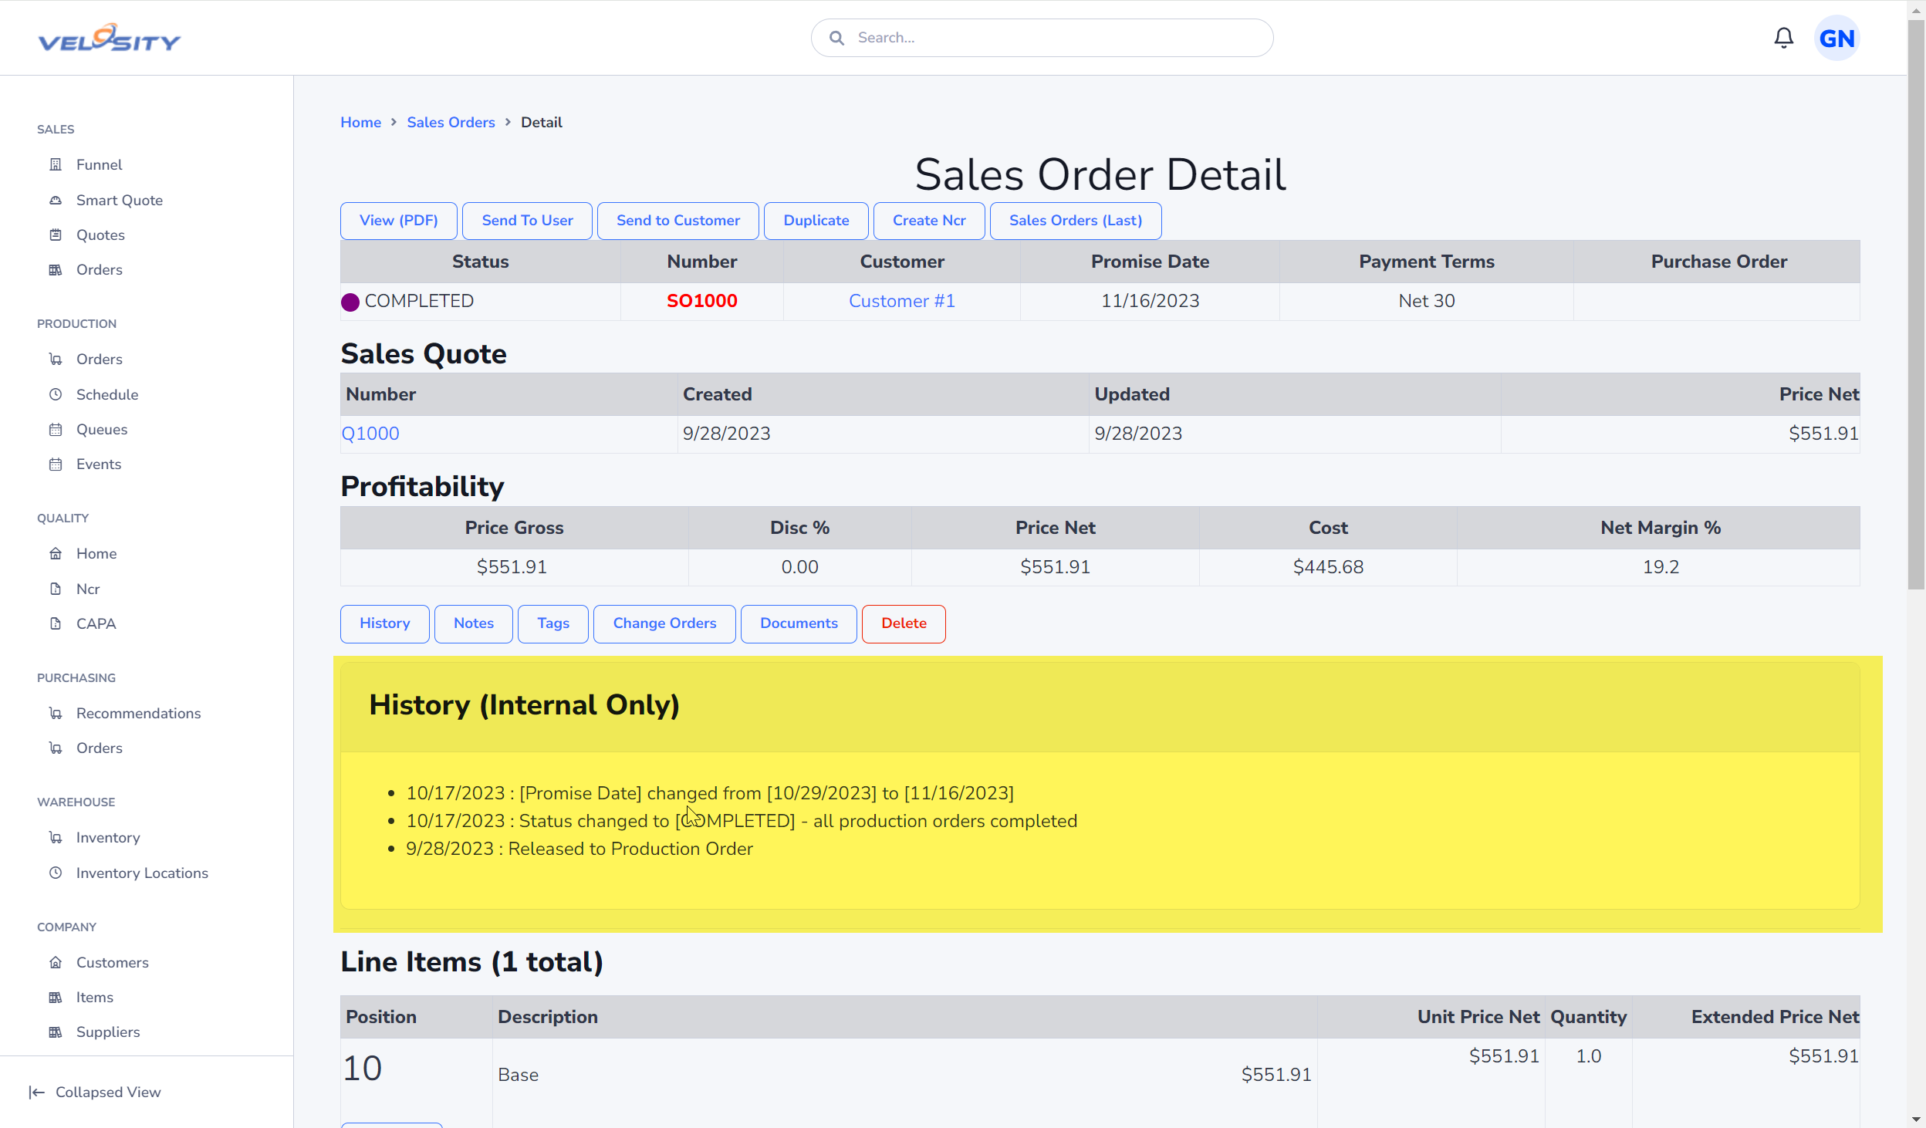The width and height of the screenshot is (1926, 1128).
Task: Open the Customer #1 link
Action: [x=902, y=301]
